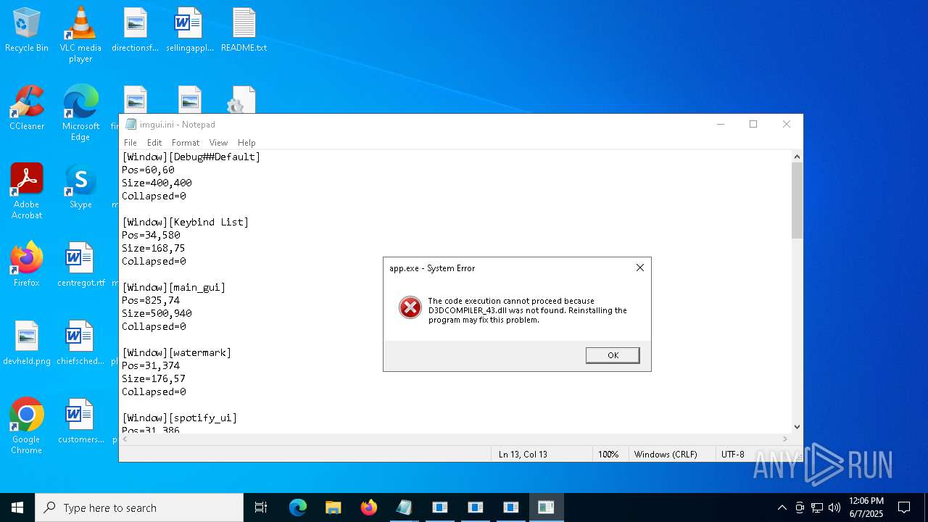Open the Microsoft Edge desktop shortcut

80,113
